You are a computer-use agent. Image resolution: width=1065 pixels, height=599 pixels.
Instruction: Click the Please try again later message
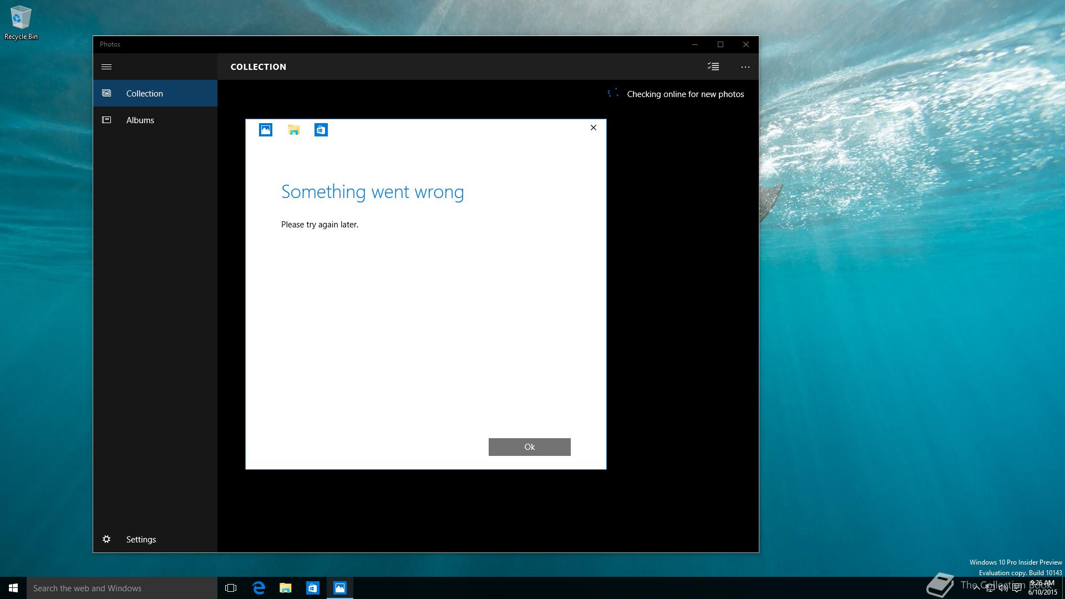[x=320, y=225]
